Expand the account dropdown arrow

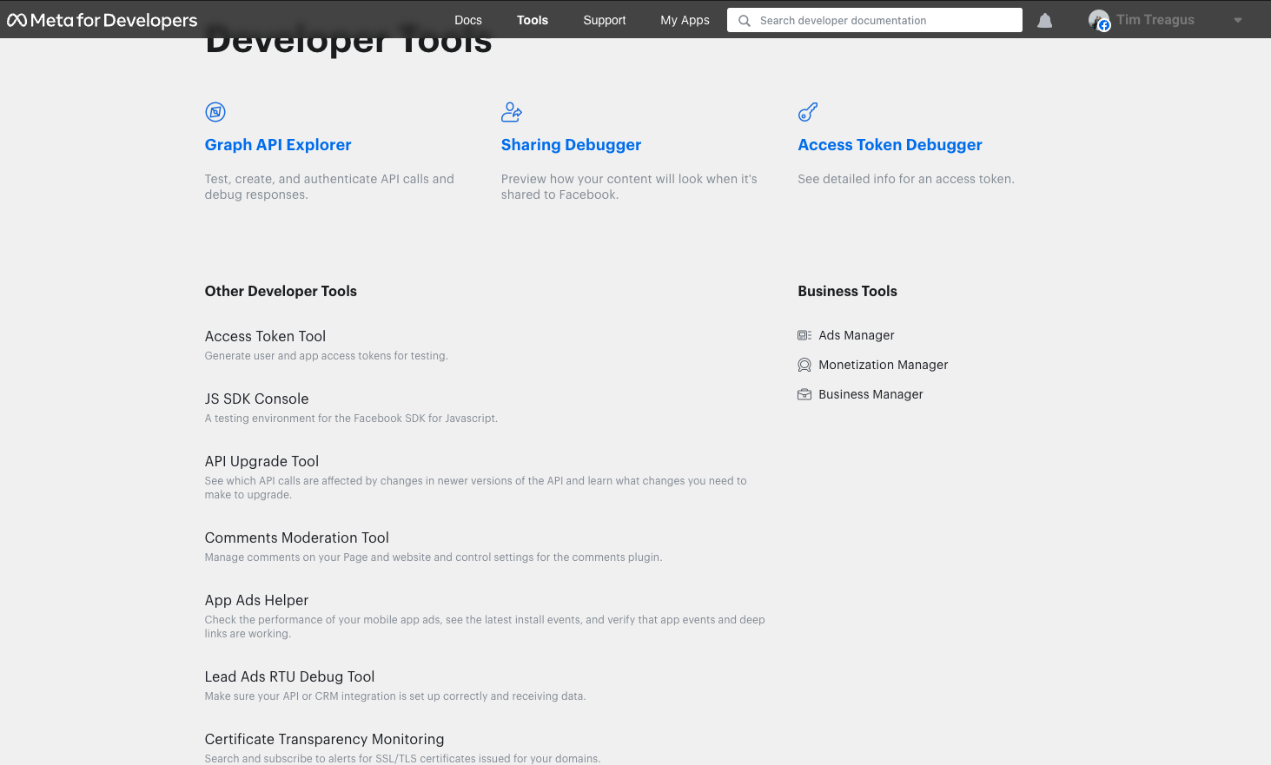pyautogui.click(x=1238, y=21)
